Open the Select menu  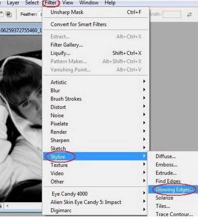[32, 3]
